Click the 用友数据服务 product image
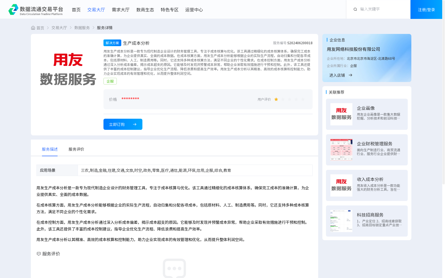 (68, 69)
